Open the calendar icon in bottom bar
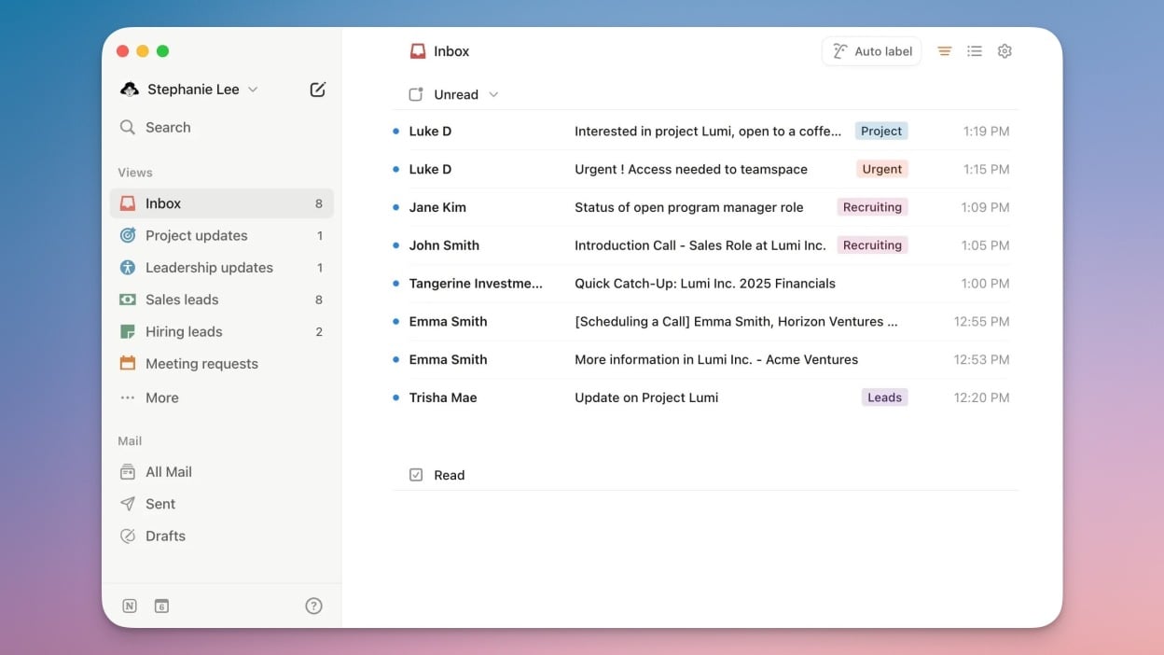This screenshot has height=655, width=1164. (161, 606)
